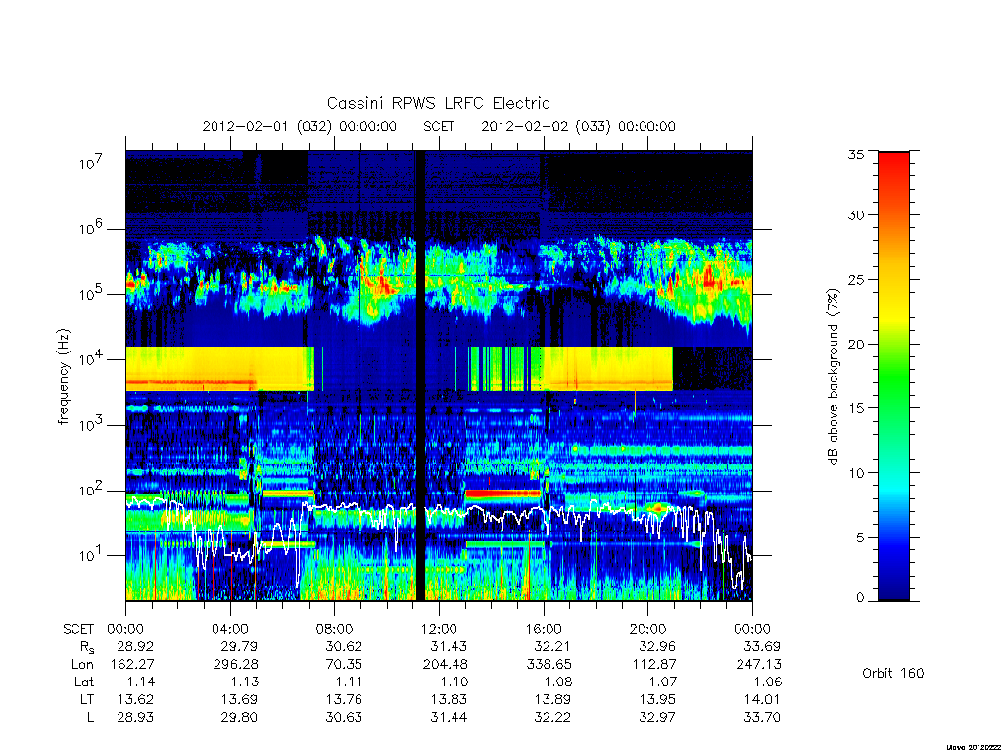Click the "dB above background (7%)" label
Viewport: 1003px width, 752px height.
tap(833, 377)
